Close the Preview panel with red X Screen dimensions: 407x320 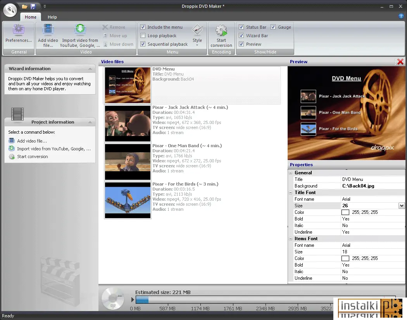[400, 62]
